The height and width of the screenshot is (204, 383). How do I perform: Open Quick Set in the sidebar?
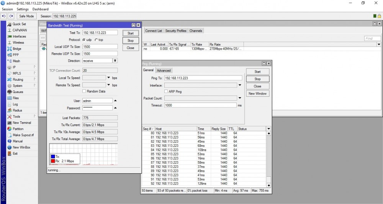tap(19, 24)
